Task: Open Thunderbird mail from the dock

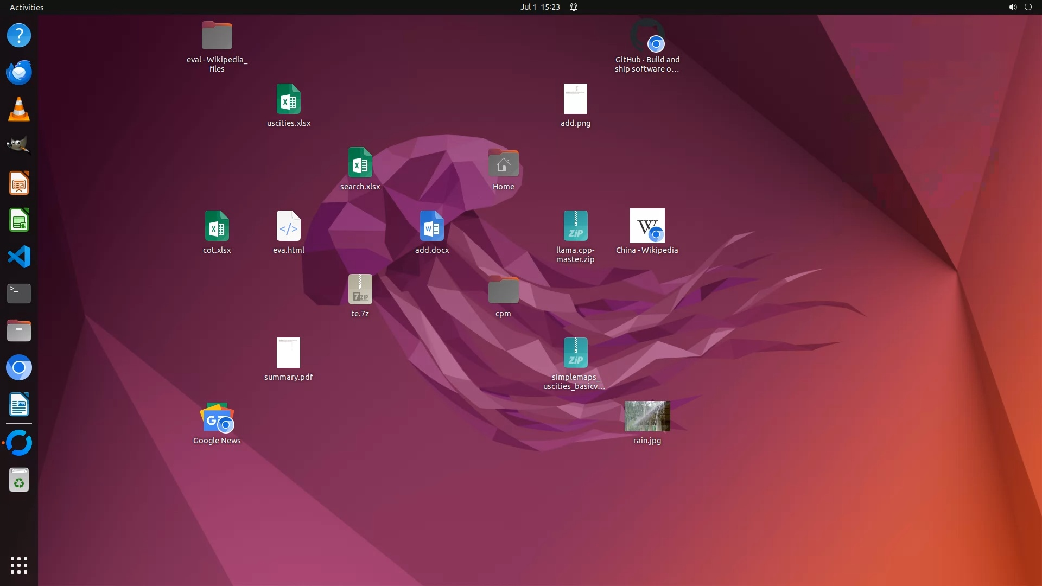Action: tap(19, 72)
